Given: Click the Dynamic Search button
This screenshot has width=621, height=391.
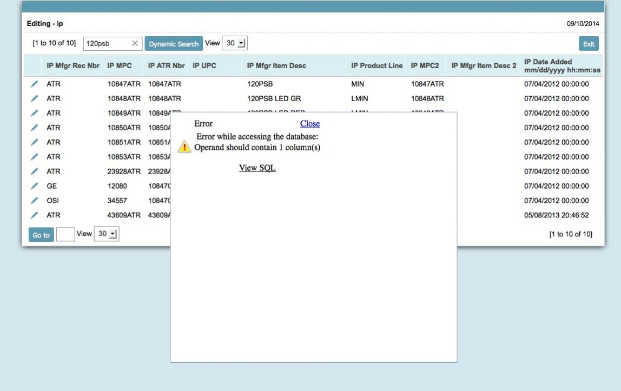Looking at the screenshot, I should [x=173, y=43].
